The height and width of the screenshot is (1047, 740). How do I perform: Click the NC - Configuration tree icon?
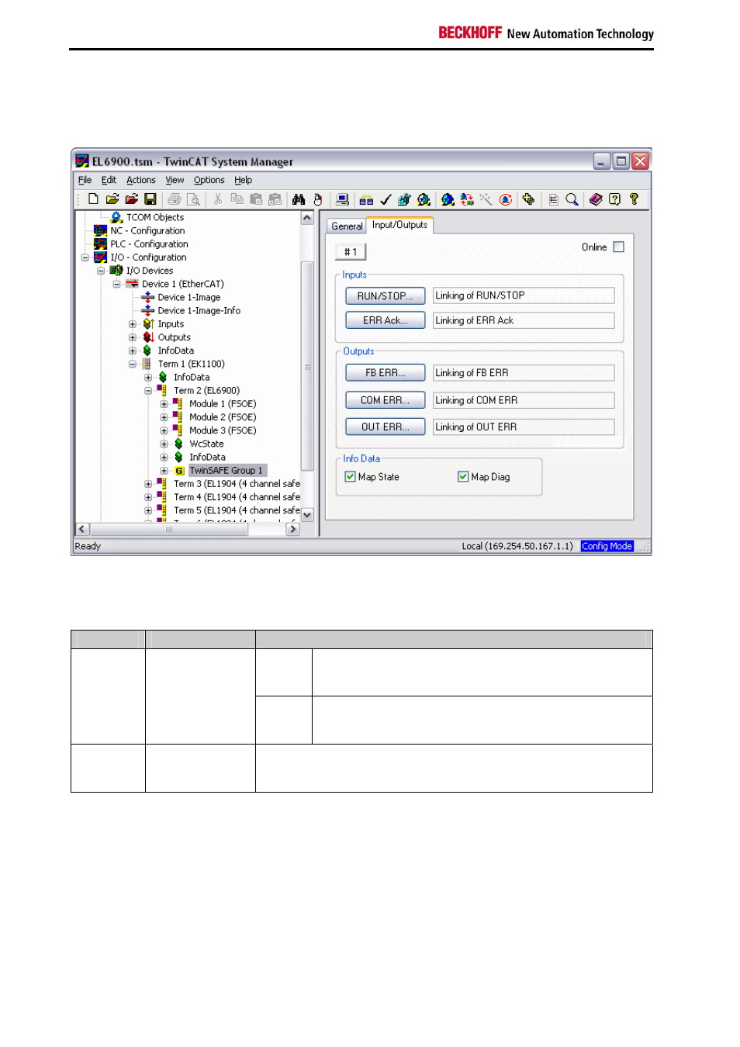(x=100, y=230)
